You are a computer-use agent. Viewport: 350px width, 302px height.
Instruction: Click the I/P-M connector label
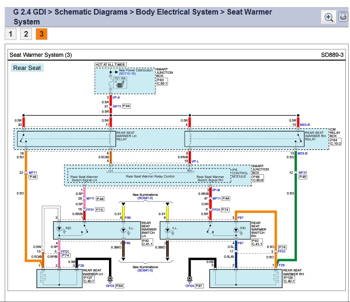click(216, 190)
